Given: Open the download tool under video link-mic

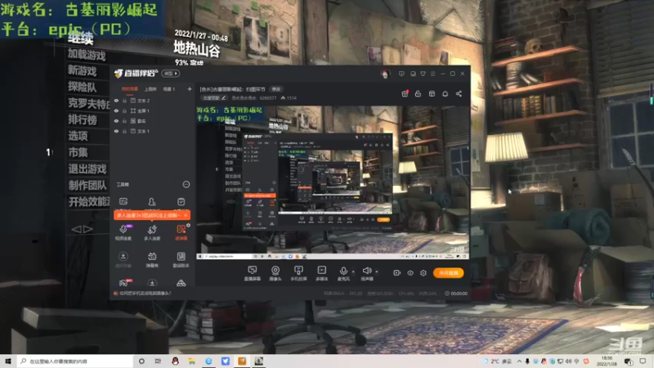Looking at the screenshot, I should pos(123,259).
